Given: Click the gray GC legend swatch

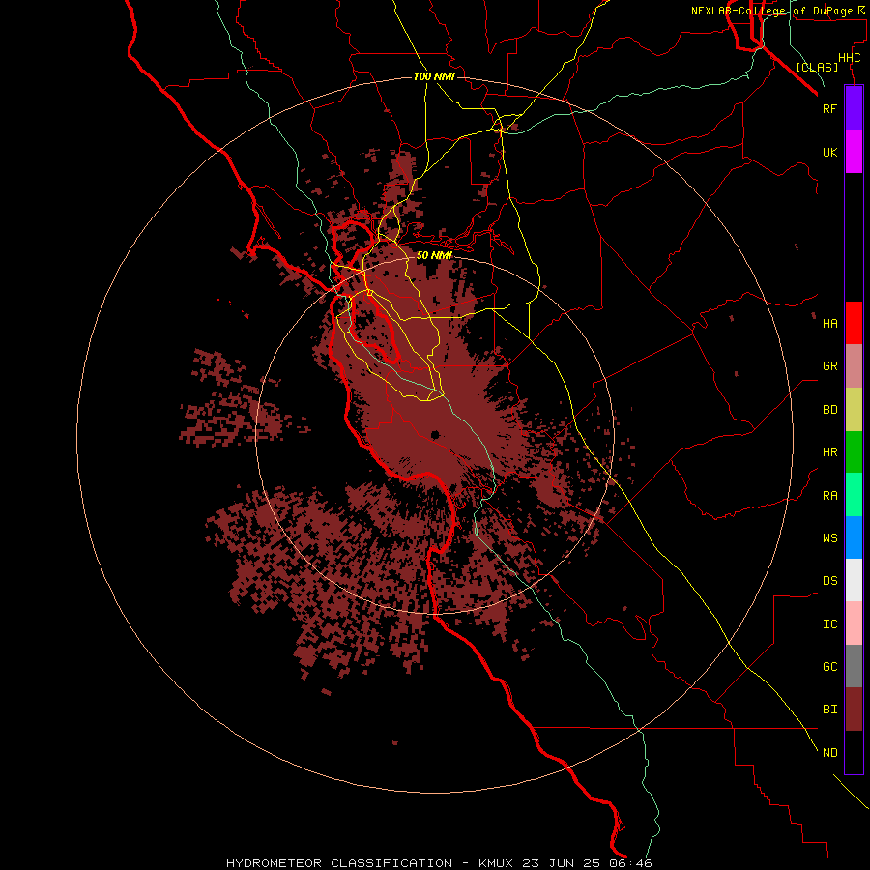Looking at the screenshot, I should pyautogui.click(x=854, y=666).
